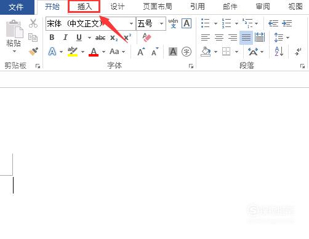
Task: Switch to the 设计 Design tab
Action: coord(118,7)
